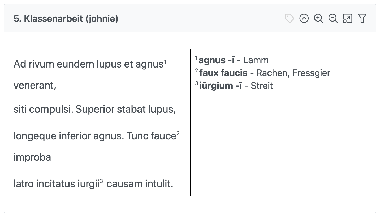
Task: Select vocabulary entry agnus -ī
Action: [217, 60]
